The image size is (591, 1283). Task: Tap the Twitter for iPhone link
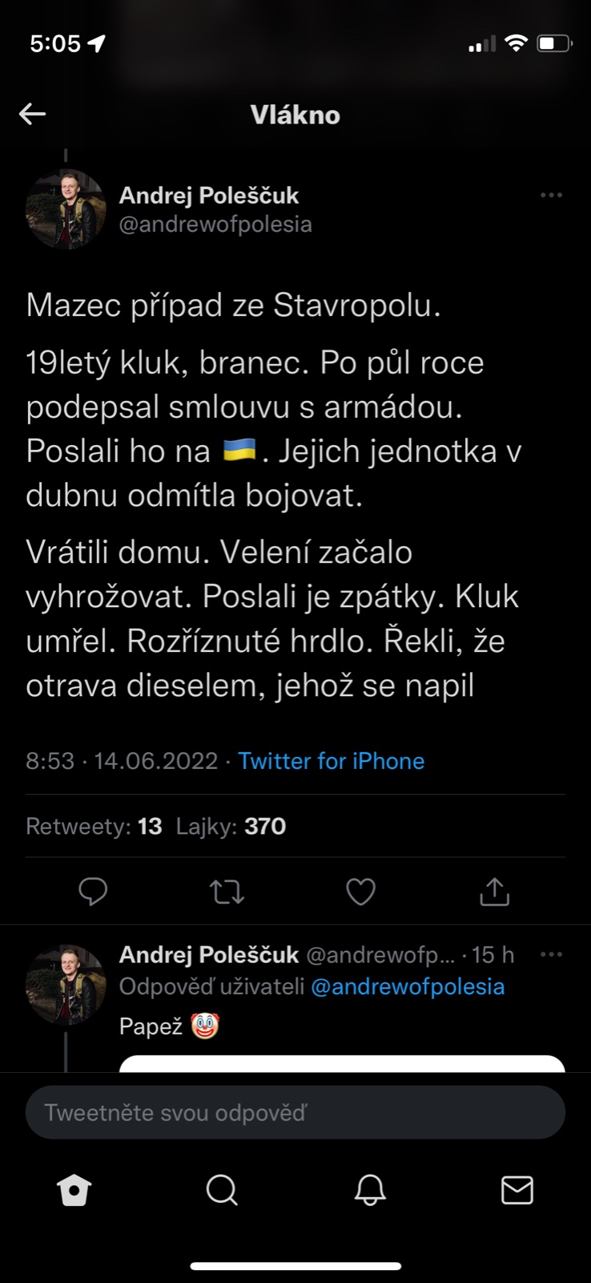pyautogui.click(x=331, y=761)
